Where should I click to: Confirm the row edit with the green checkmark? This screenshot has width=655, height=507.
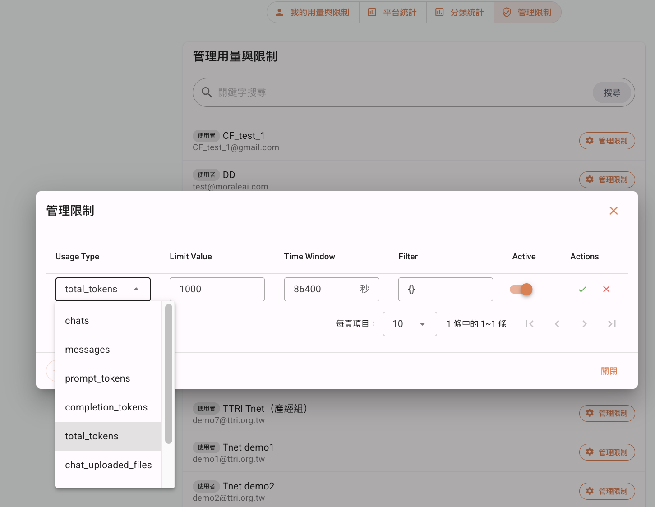click(x=582, y=289)
